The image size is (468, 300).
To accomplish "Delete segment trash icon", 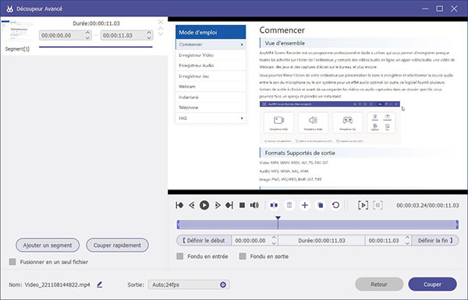I will point(289,205).
